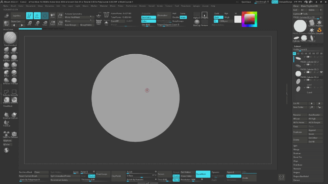This screenshot has height=184, width=328.
Task: Click the DynaMesh button
Action: pos(203,174)
